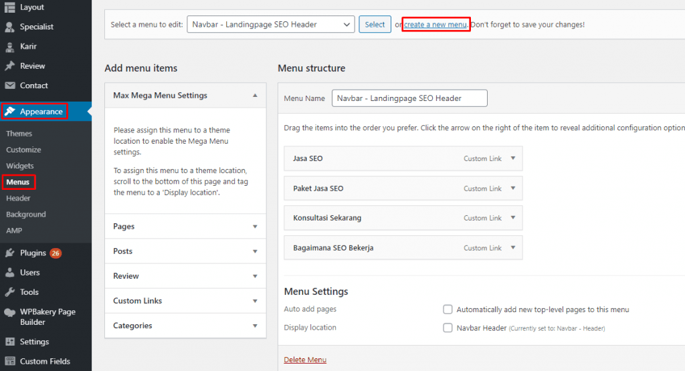Screen dimensions: 685x371
Task: Open the Menus submenu item
Action: point(18,182)
